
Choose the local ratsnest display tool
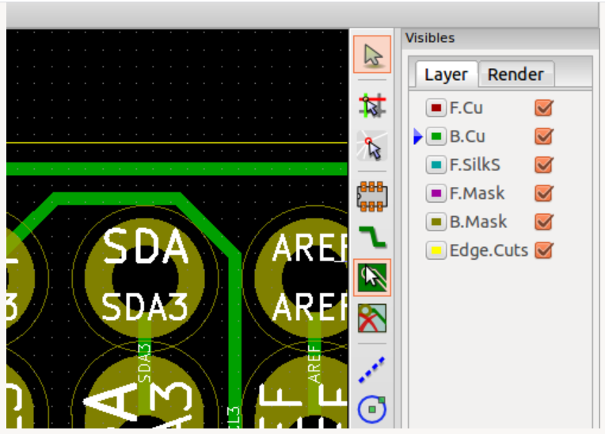[x=372, y=146]
